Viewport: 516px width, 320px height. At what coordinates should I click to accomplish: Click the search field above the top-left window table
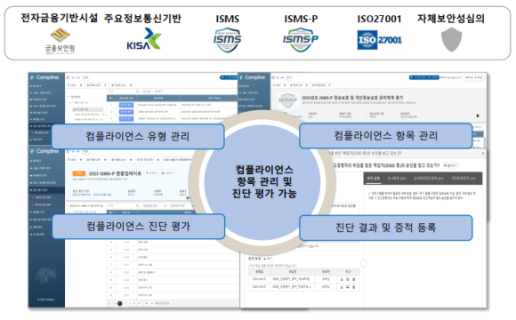pyautogui.click(x=124, y=91)
